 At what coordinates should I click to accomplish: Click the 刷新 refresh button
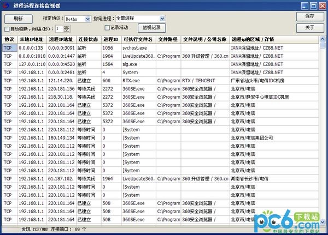click(19, 19)
